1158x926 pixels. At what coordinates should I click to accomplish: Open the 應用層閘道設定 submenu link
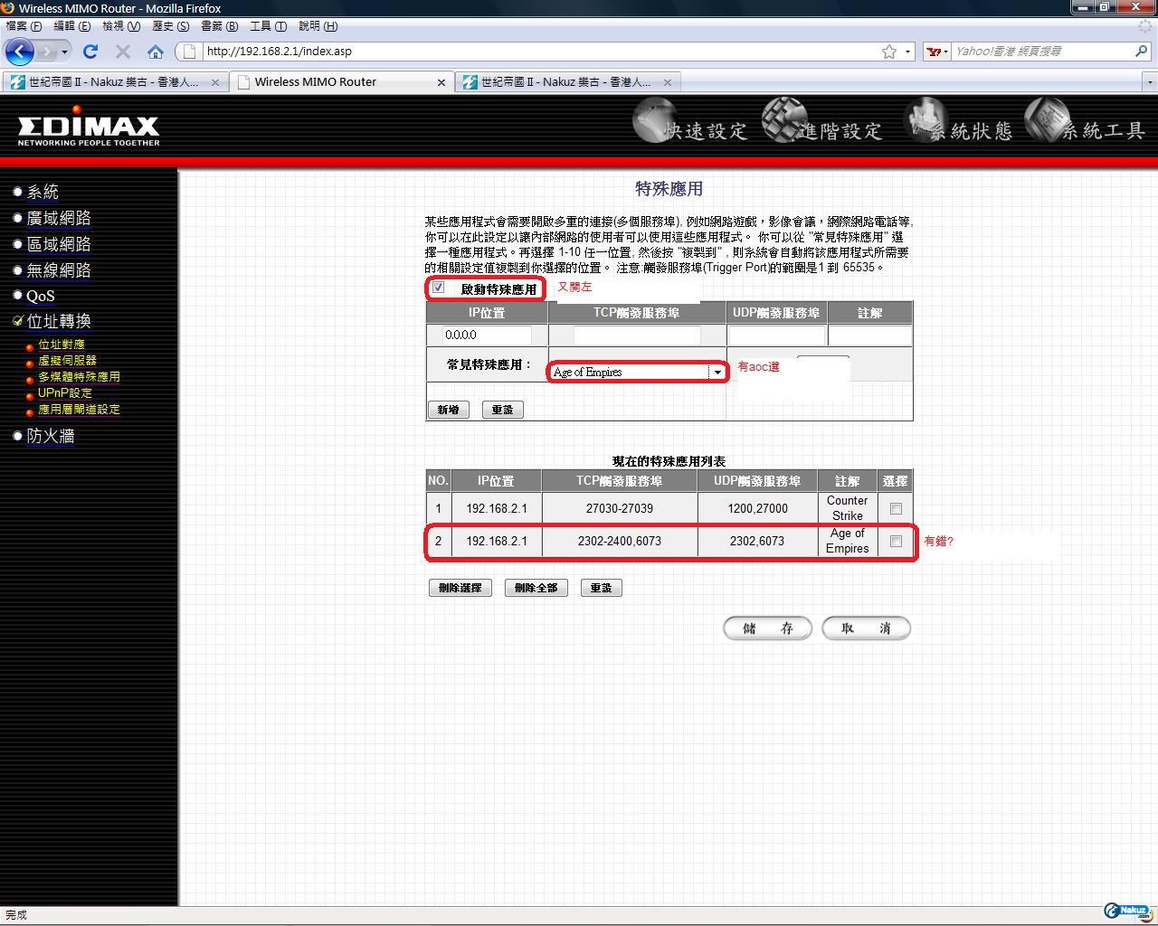(79, 410)
